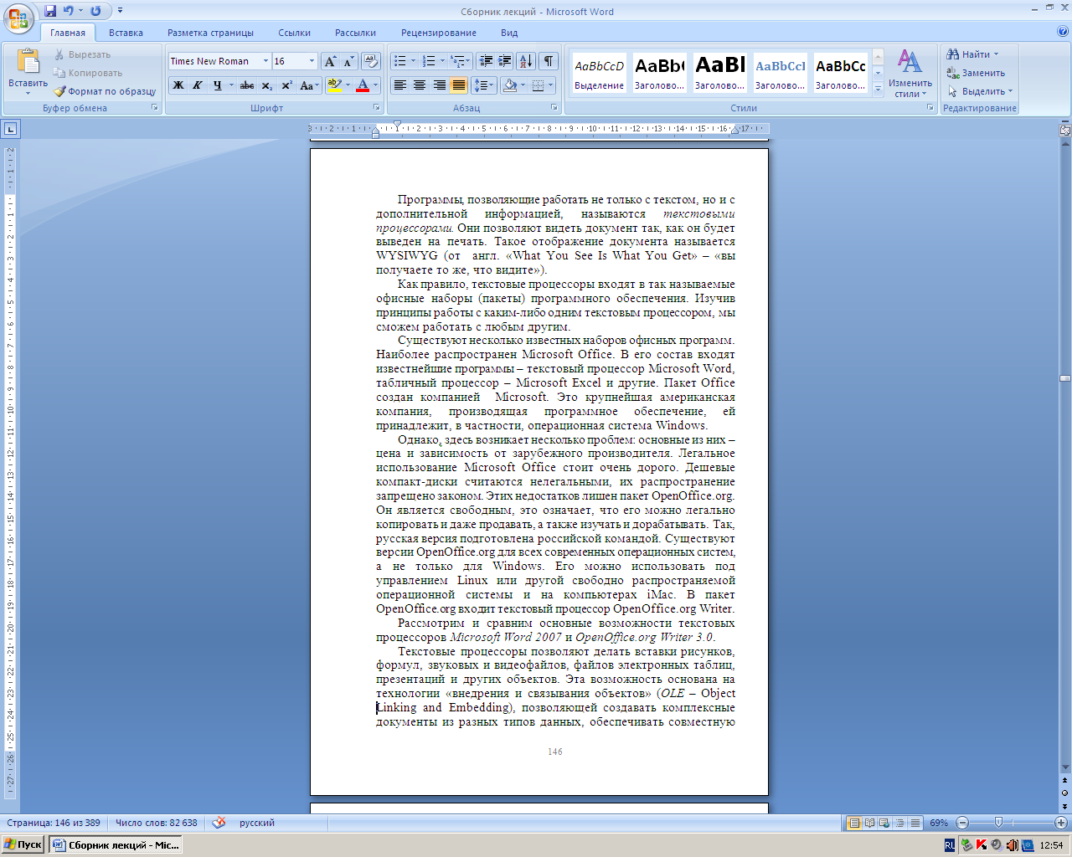Align text to the left

[400, 85]
